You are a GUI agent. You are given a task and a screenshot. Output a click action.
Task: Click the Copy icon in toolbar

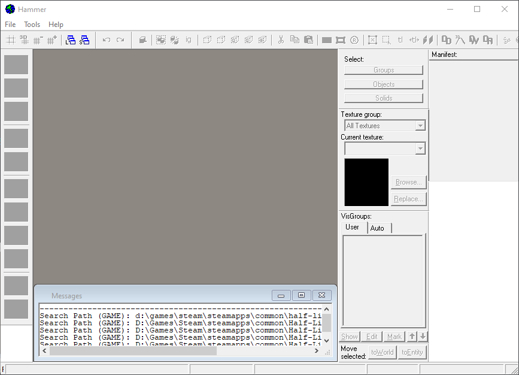pos(295,40)
